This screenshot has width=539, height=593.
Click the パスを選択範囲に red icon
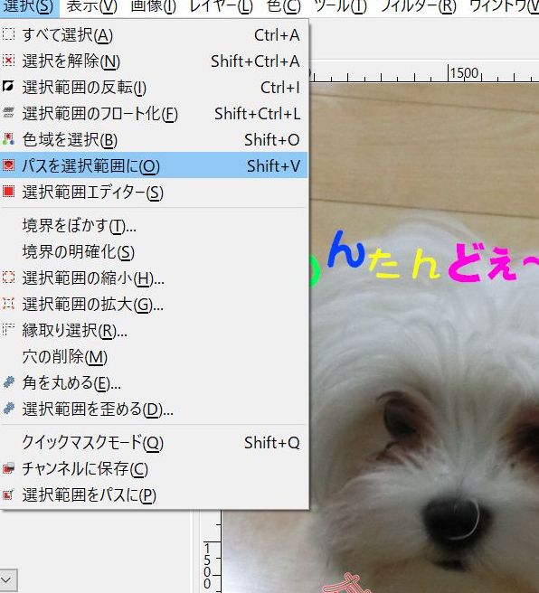(x=8, y=165)
